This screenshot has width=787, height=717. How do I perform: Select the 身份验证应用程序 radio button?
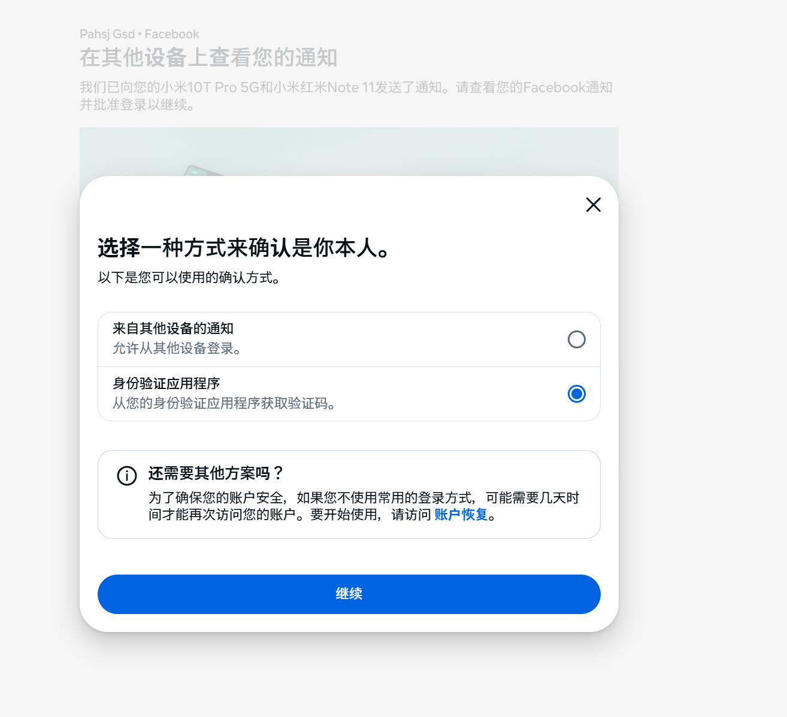pos(576,394)
